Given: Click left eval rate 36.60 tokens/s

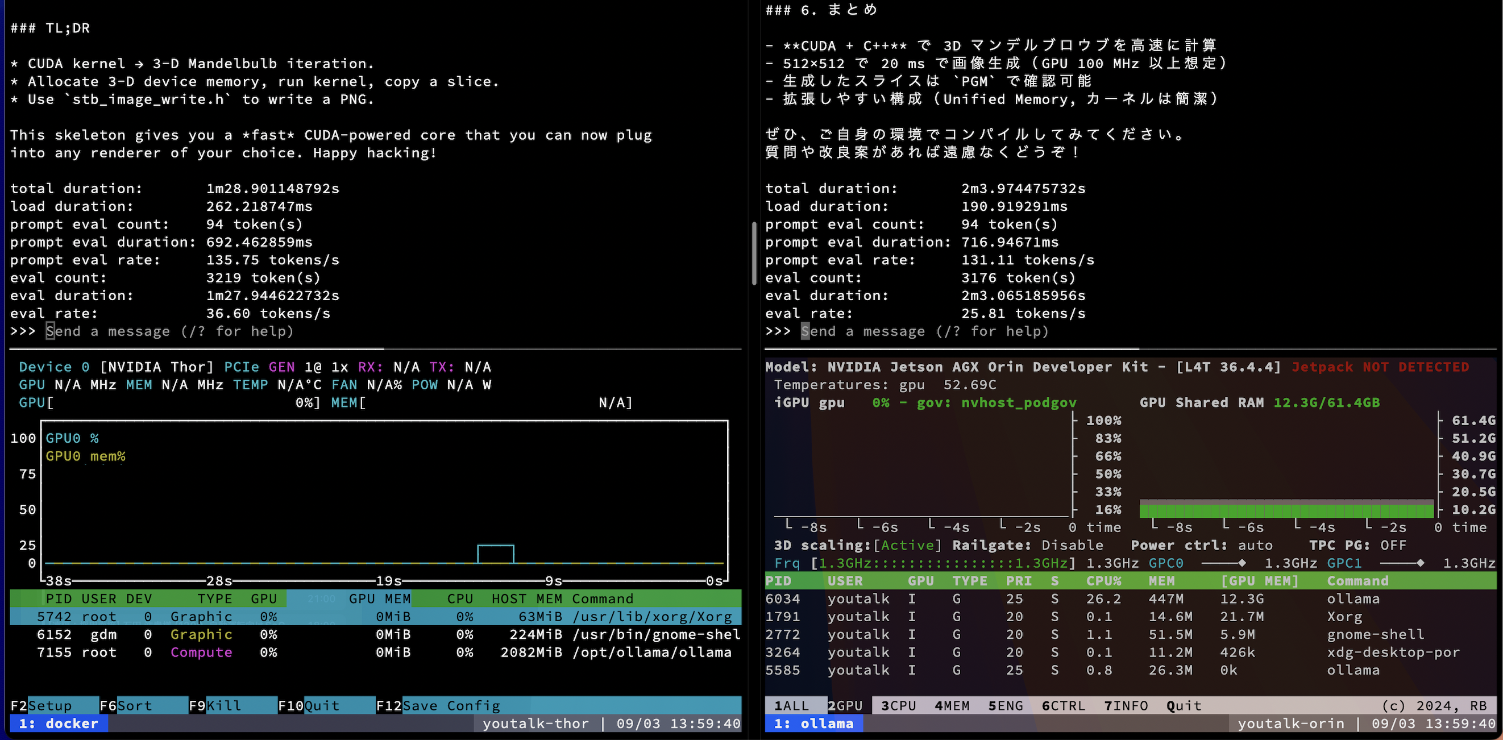Looking at the screenshot, I should [x=268, y=313].
